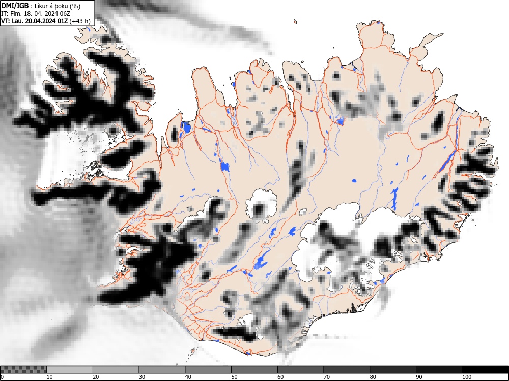Image resolution: width=509 pixels, height=381 pixels.
Task: Click the '(+43 h)' forecast offset text
Action: tap(80, 21)
